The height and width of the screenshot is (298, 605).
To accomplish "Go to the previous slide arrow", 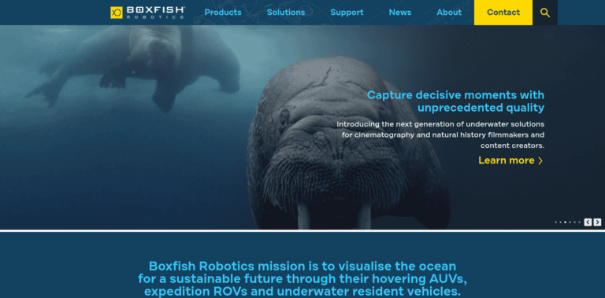I will [588, 223].
